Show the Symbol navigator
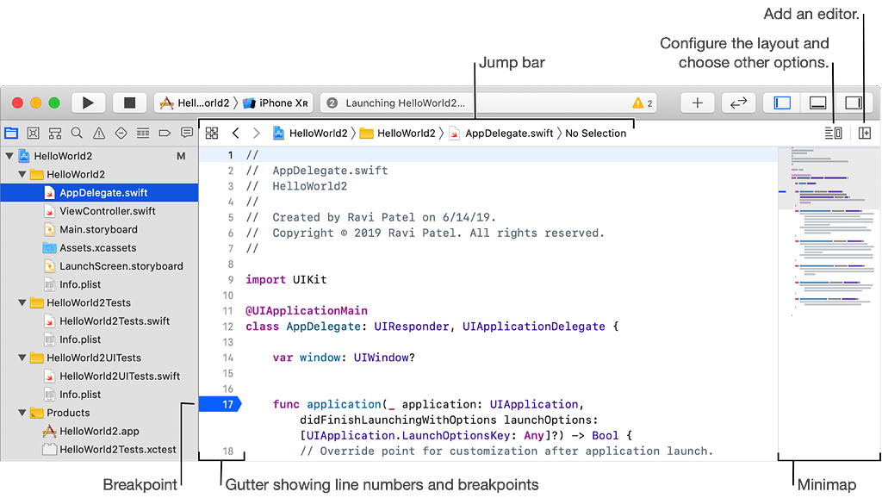The width and height of the screenshot is (882, 498). click(x=55, y=134)
